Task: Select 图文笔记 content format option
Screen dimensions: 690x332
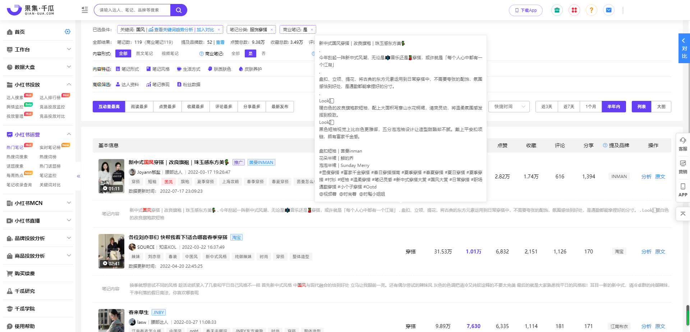Action: pos(144,53)
